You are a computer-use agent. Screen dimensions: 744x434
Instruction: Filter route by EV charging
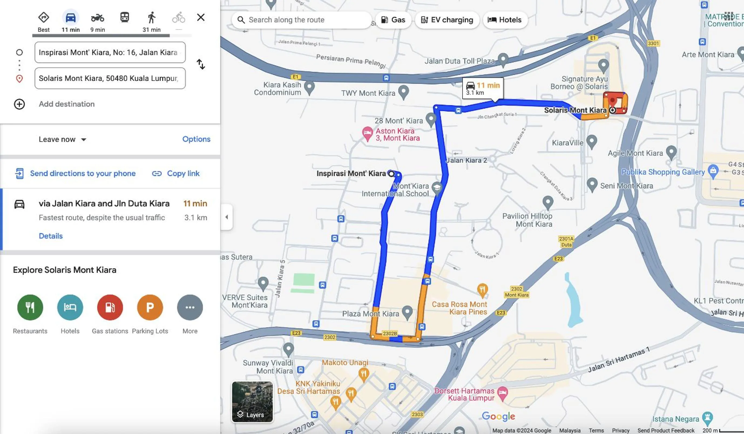[447, 20]
